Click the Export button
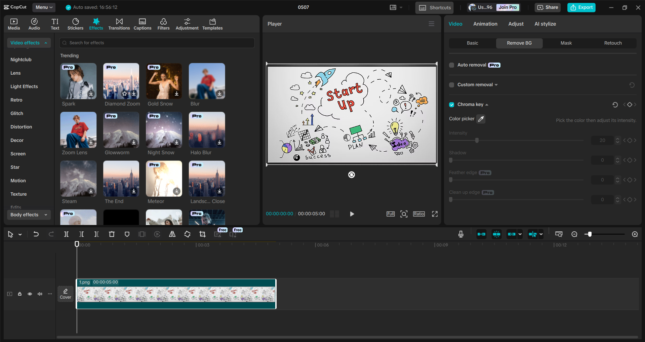Image resolution: width=645 pixels, height=342 pixels. pyautogui.click(x=581, y=7)
